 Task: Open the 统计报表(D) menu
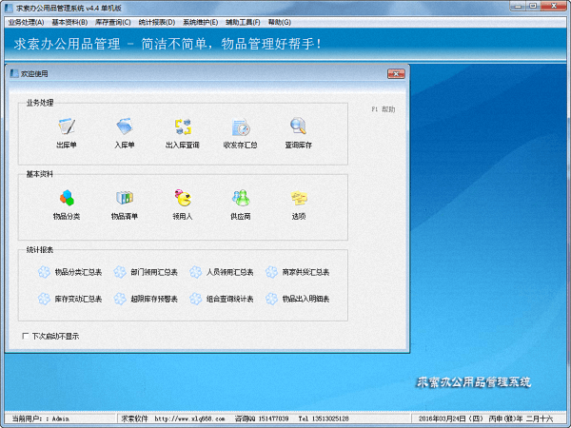click(x=157, y=23)
